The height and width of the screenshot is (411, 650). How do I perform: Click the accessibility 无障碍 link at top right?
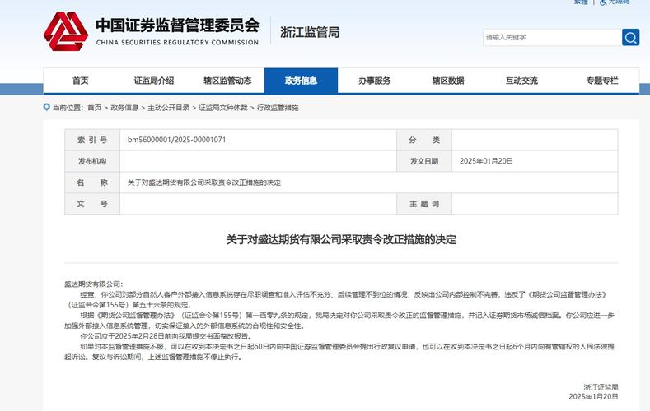(615, 2)
